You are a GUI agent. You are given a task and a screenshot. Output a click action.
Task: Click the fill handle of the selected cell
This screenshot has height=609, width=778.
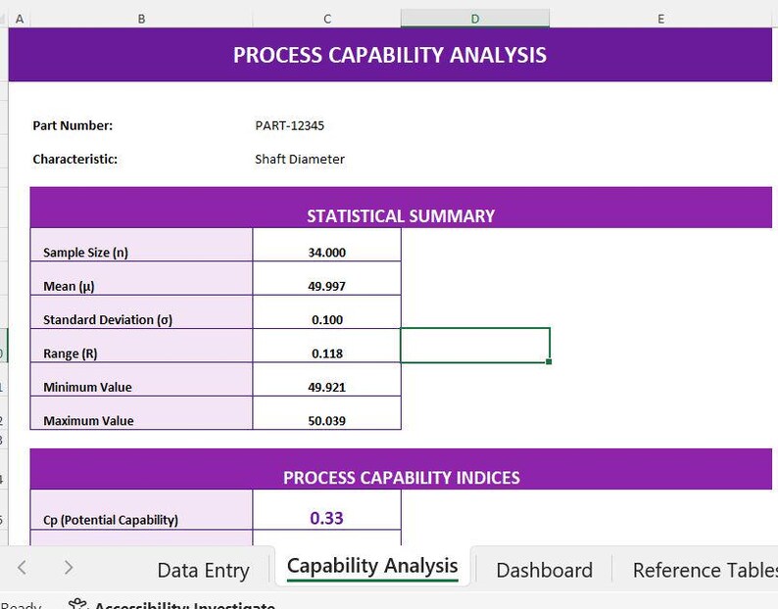[549, 361]
